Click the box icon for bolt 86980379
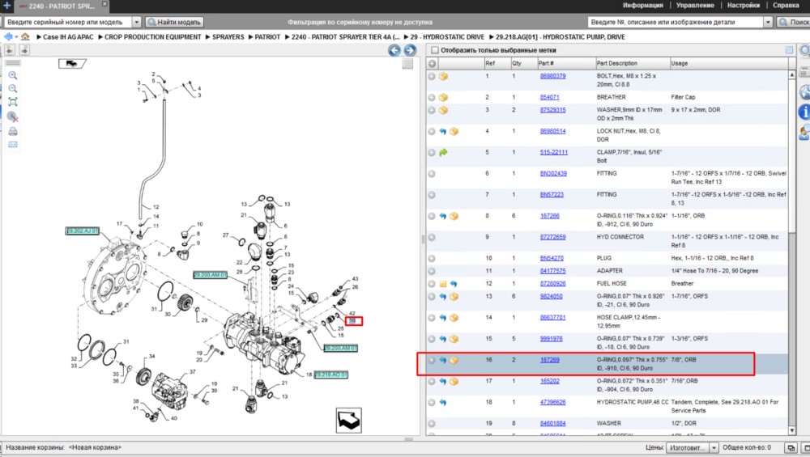 443,76
